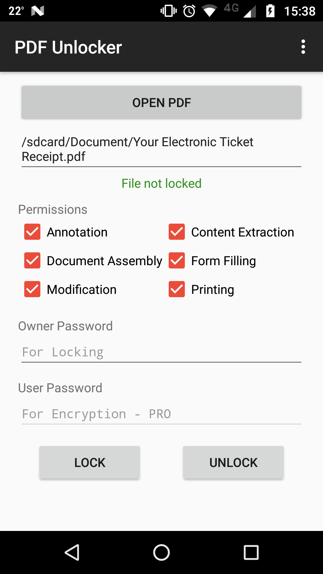Disable the Printing permission checkbox

(177, 289)
